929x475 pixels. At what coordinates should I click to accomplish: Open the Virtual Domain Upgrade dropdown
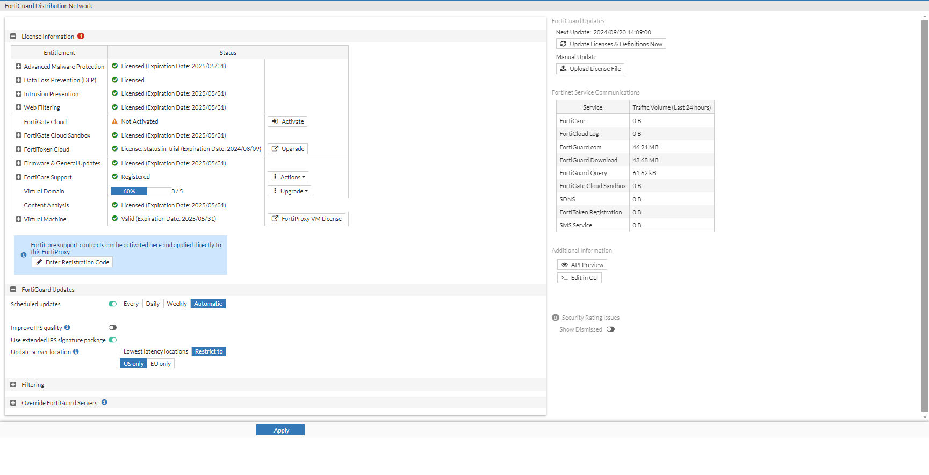point(290,191)
